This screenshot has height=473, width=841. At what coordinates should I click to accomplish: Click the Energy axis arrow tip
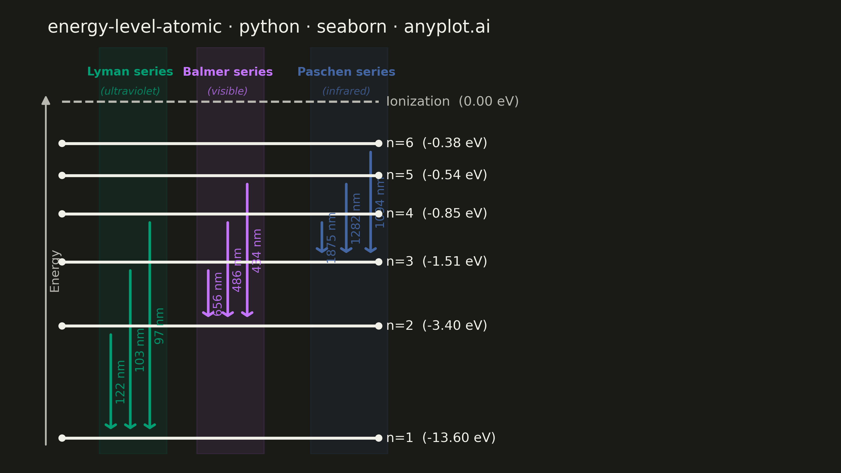[46, 100]
